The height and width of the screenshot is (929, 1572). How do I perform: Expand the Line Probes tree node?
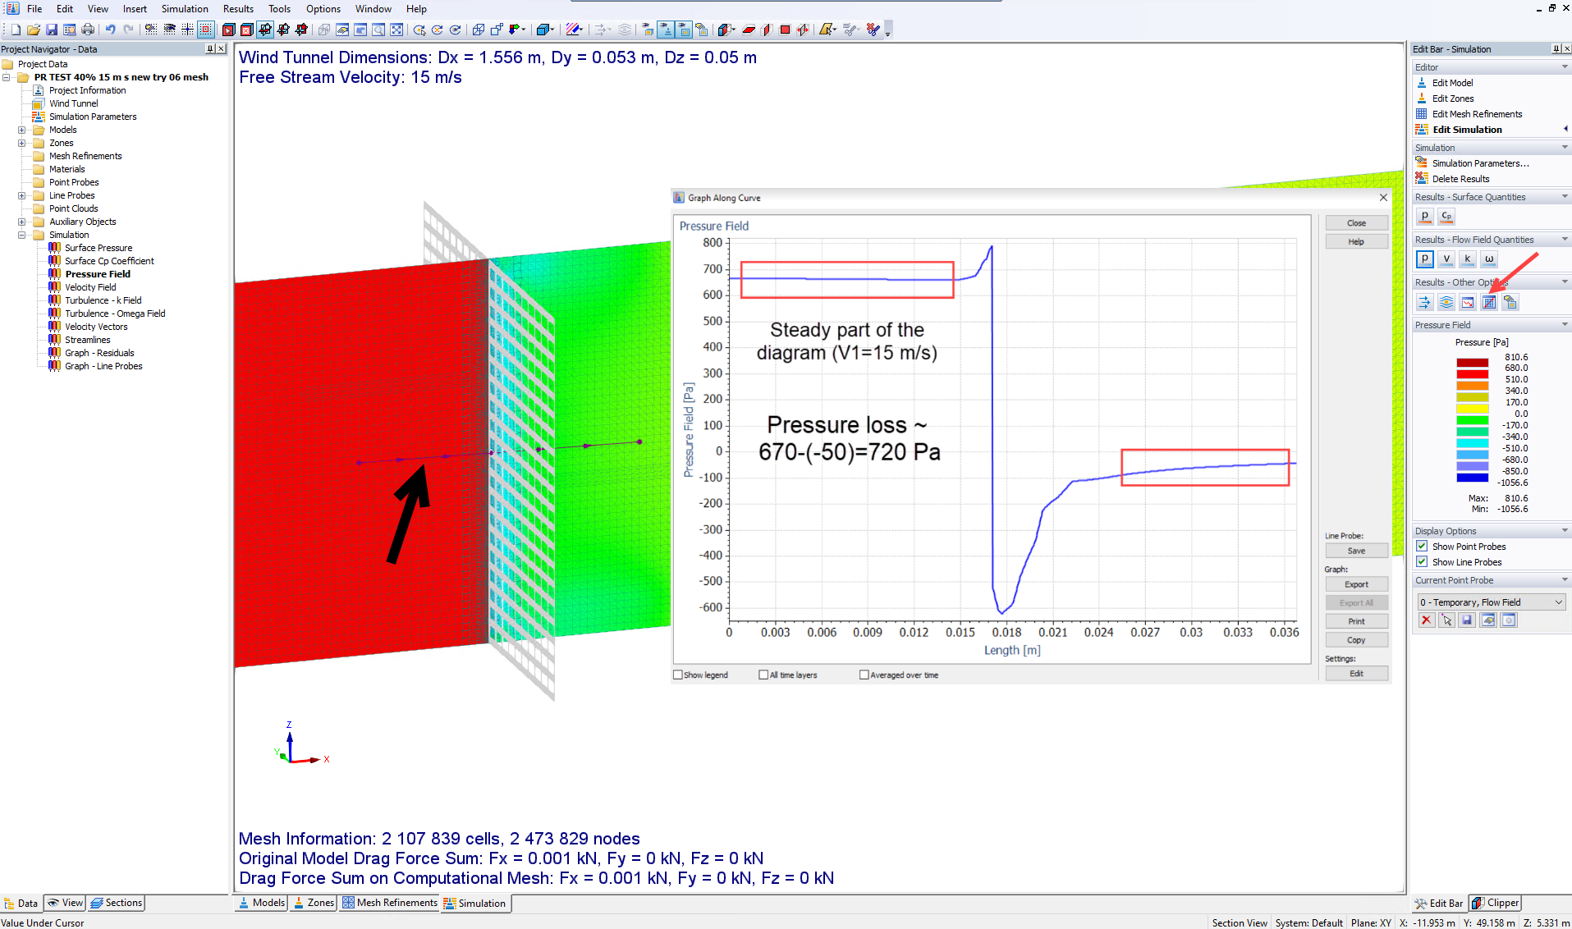click(x=22, y=195)
